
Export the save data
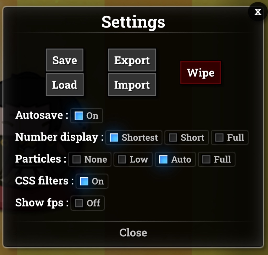[x=132, y=60]
